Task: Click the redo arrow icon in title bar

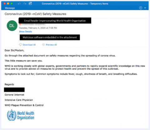Action: [25, 4]
